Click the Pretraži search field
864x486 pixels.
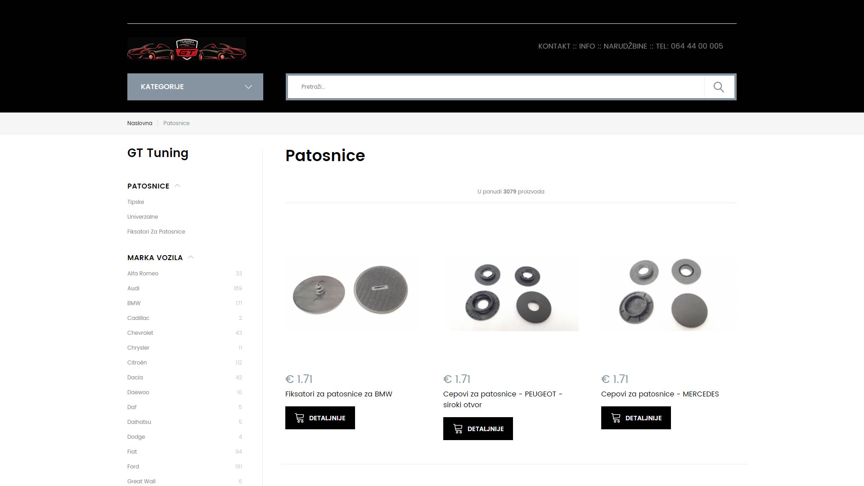(496, 87)
